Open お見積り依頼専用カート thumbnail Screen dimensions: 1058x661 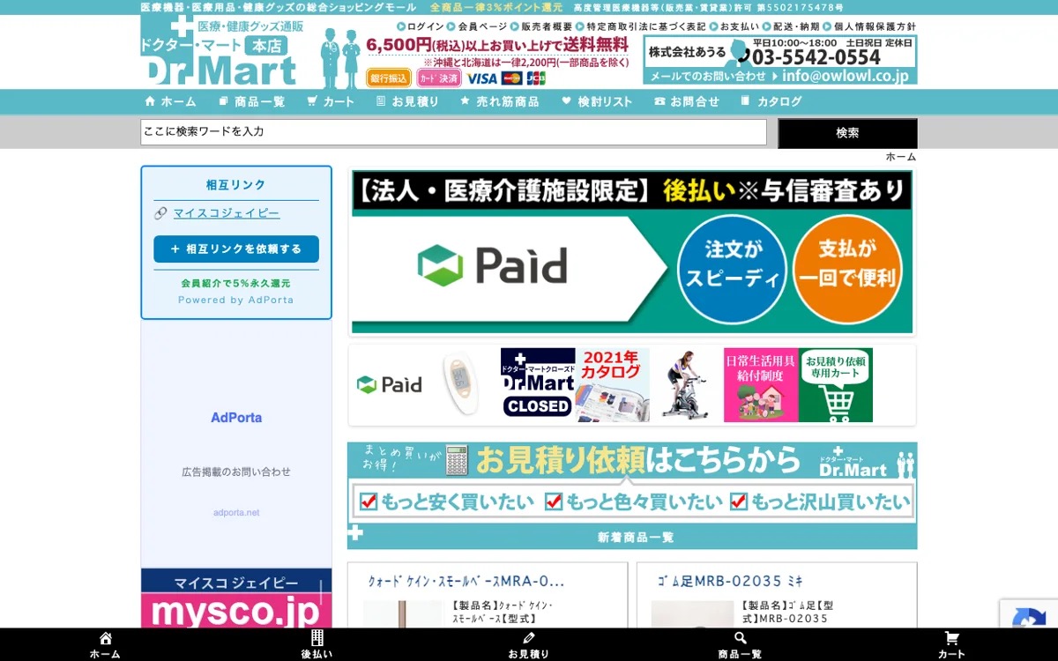point(836,385)
